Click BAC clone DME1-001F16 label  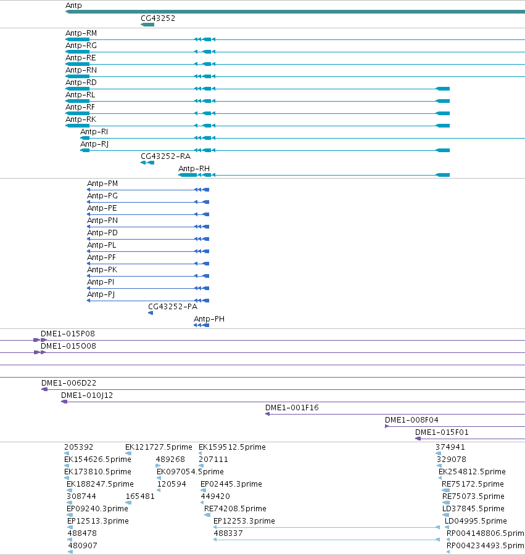tap(292, 408)
